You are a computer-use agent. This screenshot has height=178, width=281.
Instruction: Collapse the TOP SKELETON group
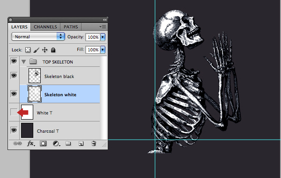point(23,62)
